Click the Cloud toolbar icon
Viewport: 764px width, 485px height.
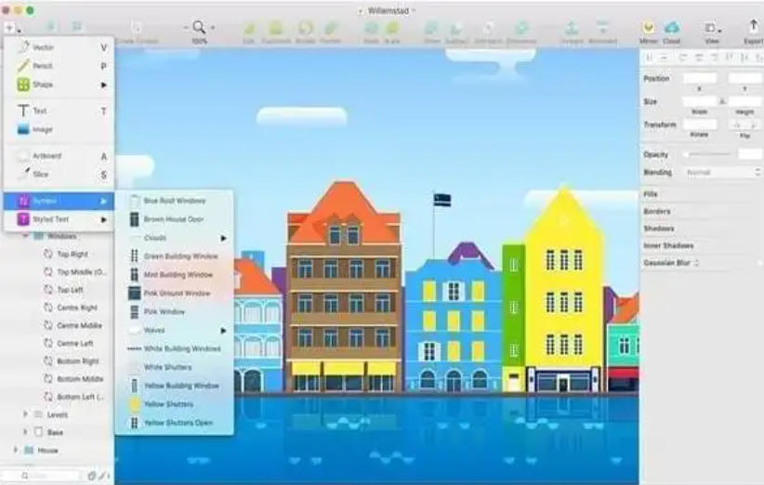pyautogui.click(x=671, y=28)
